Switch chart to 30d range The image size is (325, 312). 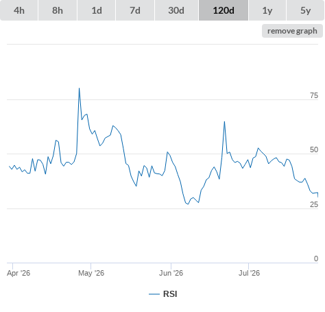(x=176, y=10)
